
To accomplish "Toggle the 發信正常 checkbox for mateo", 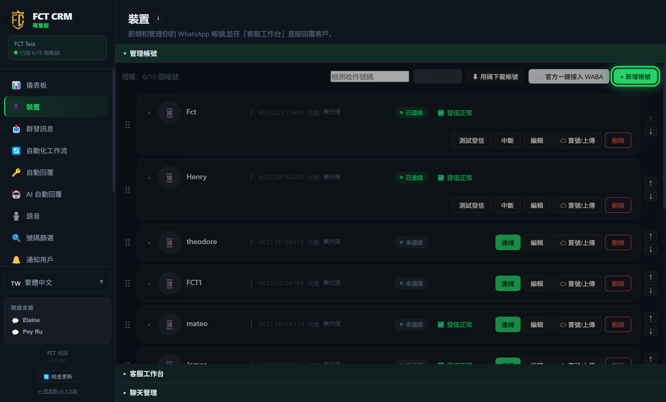I will [x=440, y=324].
